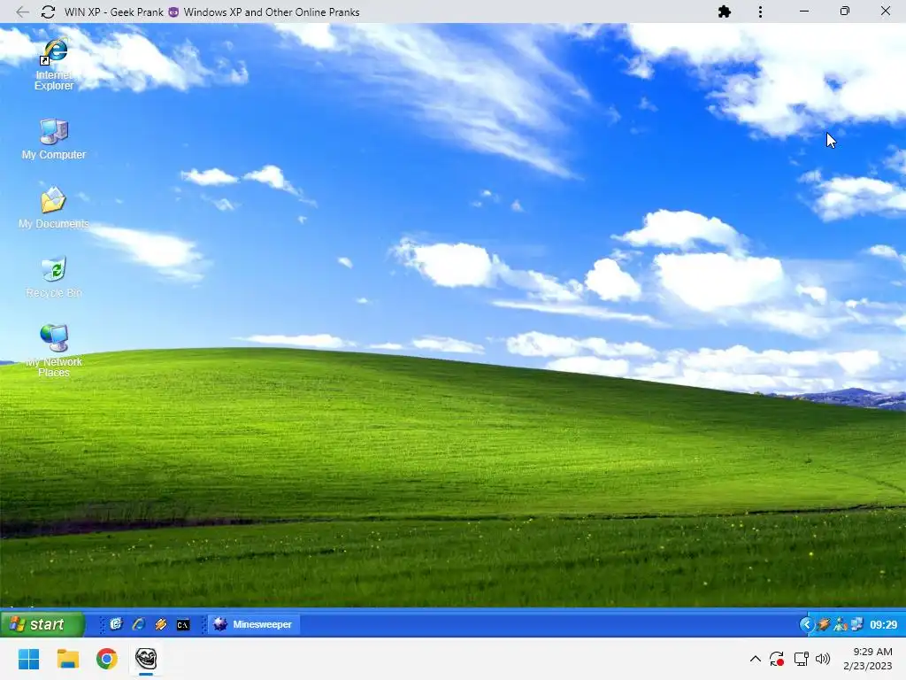Switch to the Minesweeper taskbar button
The width and height of the screenshot is (906, 680).
254,624
